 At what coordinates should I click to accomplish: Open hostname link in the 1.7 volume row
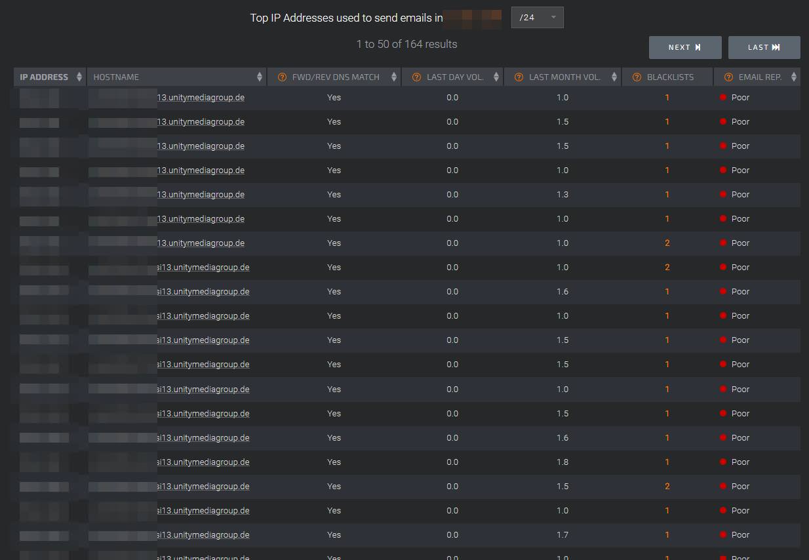tap(203, 535)
